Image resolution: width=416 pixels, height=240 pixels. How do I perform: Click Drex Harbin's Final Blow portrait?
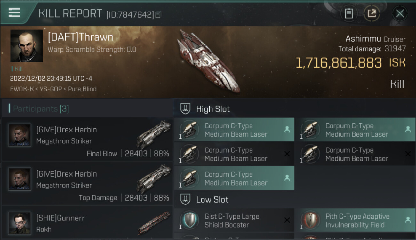click(x=20, y=135)
